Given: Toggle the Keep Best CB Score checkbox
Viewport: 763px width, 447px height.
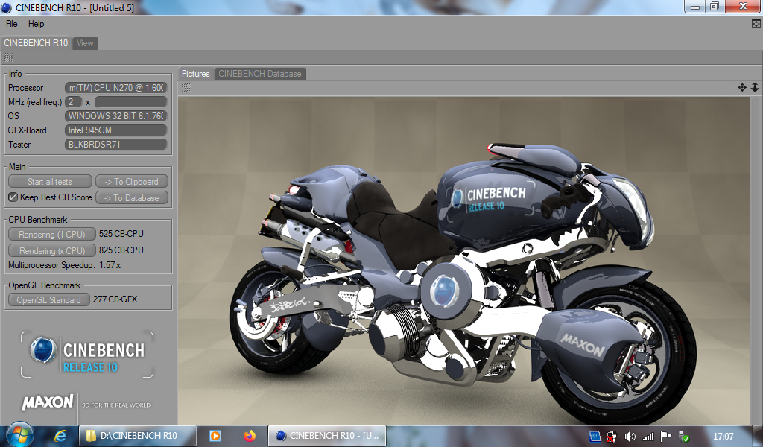Looking at the screenshot, I should (13, 197).
